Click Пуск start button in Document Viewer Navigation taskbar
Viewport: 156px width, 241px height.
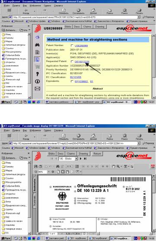point(6,102)
